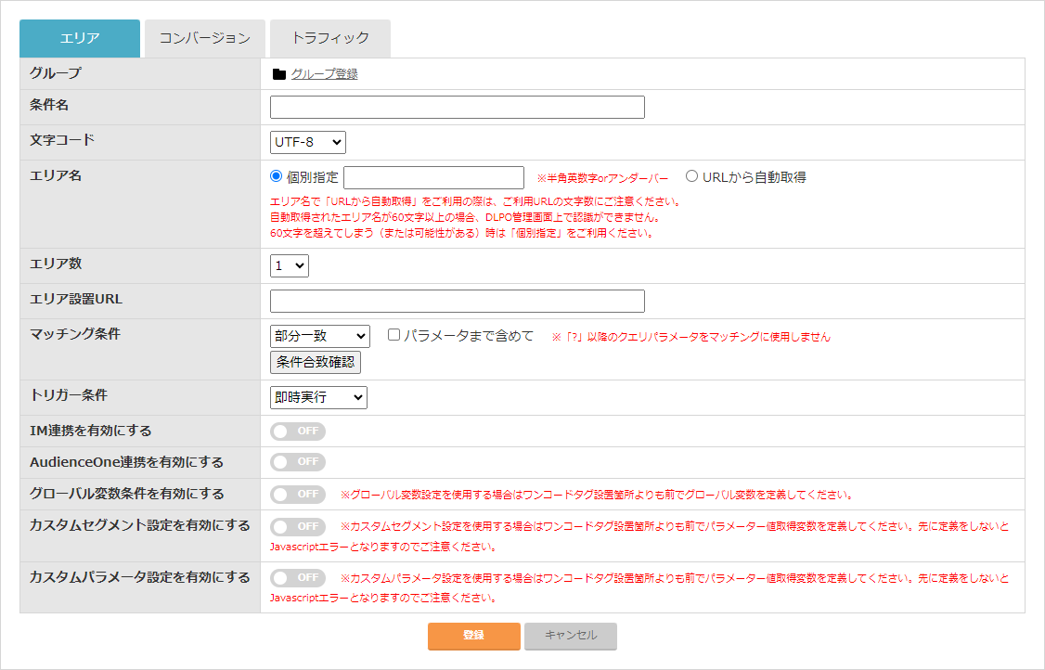Select the 個別指定 radio button
This screenshot has width=1045, height=670.
tap(276, 176)
